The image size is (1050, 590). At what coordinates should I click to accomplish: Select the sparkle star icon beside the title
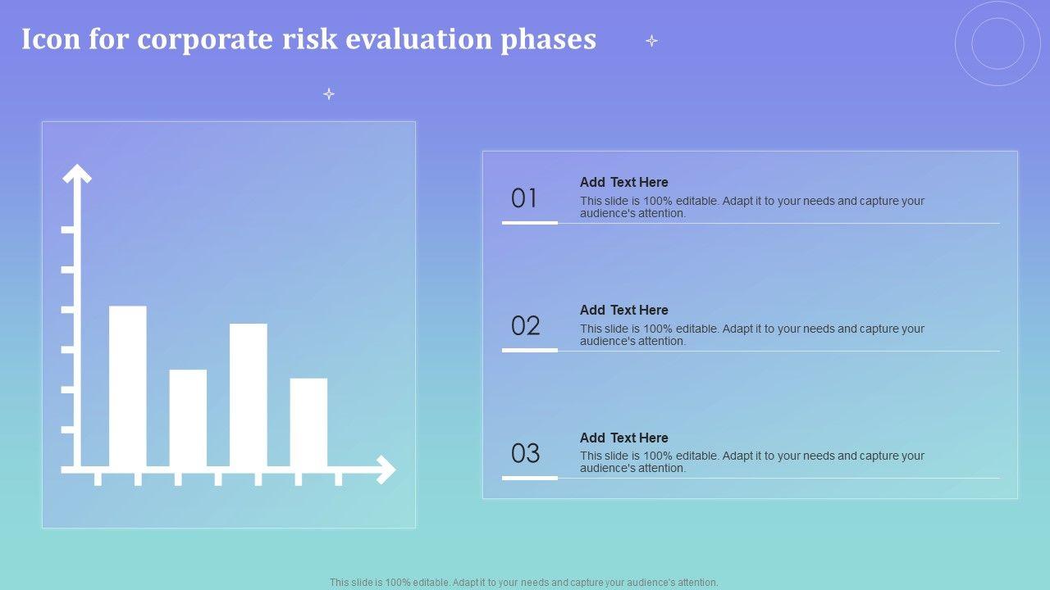click(x=651, y=40)
